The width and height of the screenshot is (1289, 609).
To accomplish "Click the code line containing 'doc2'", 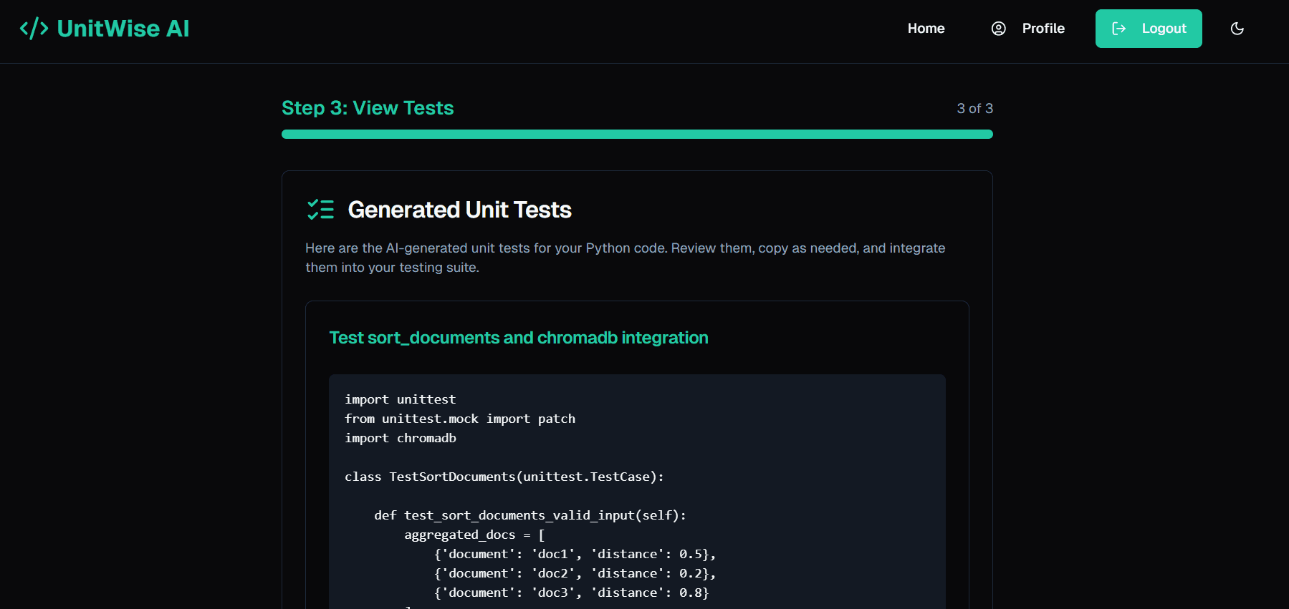I will click(x=575, y=573).
